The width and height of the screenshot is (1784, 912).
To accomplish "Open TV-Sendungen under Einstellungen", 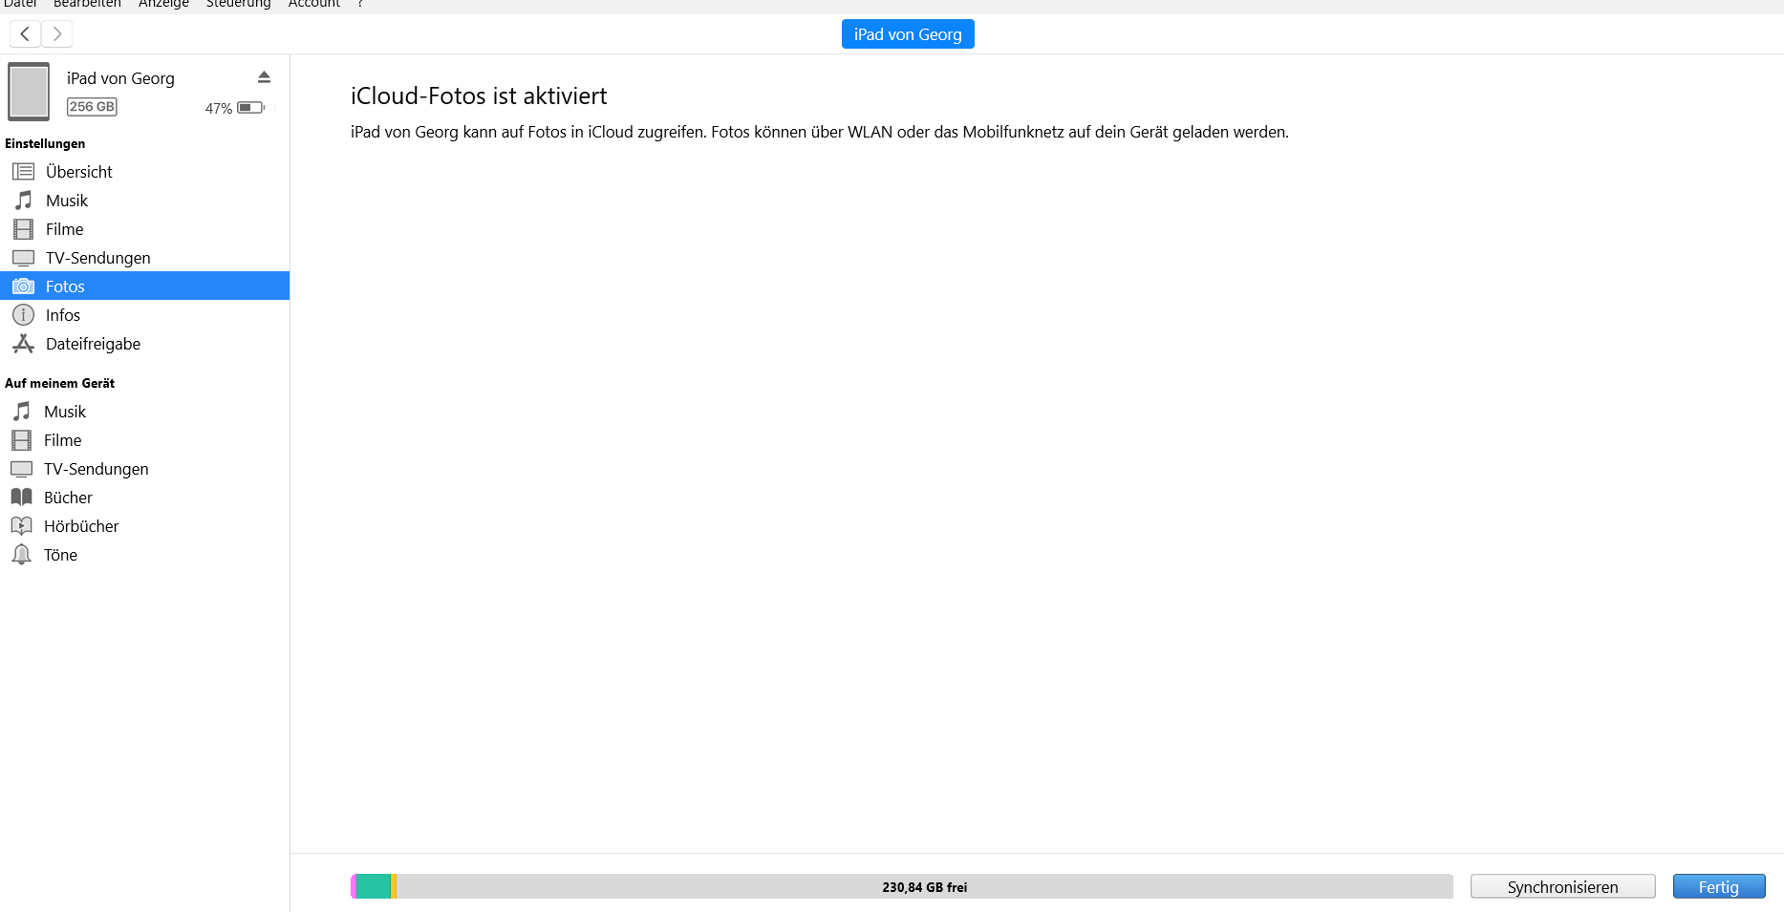I will click(144, 258).
